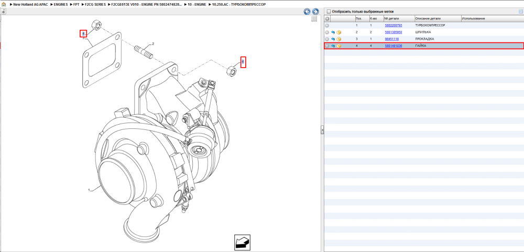Image resolution: width=524 pixels, height=252 pixels.
Task: Sort by the К-во column header
Action: [376, 19]
